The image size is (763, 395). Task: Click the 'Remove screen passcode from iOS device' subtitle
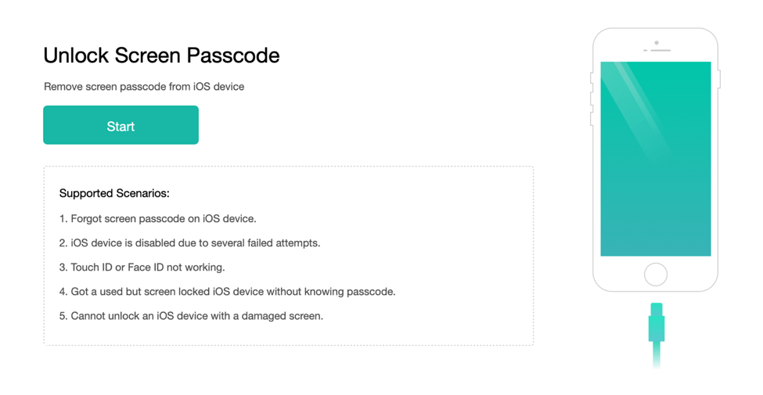pyautogui.click(x=144, y=87)
